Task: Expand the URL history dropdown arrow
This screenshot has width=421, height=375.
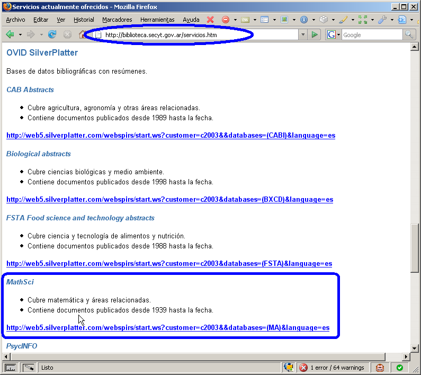Action: tap(303, 34)
